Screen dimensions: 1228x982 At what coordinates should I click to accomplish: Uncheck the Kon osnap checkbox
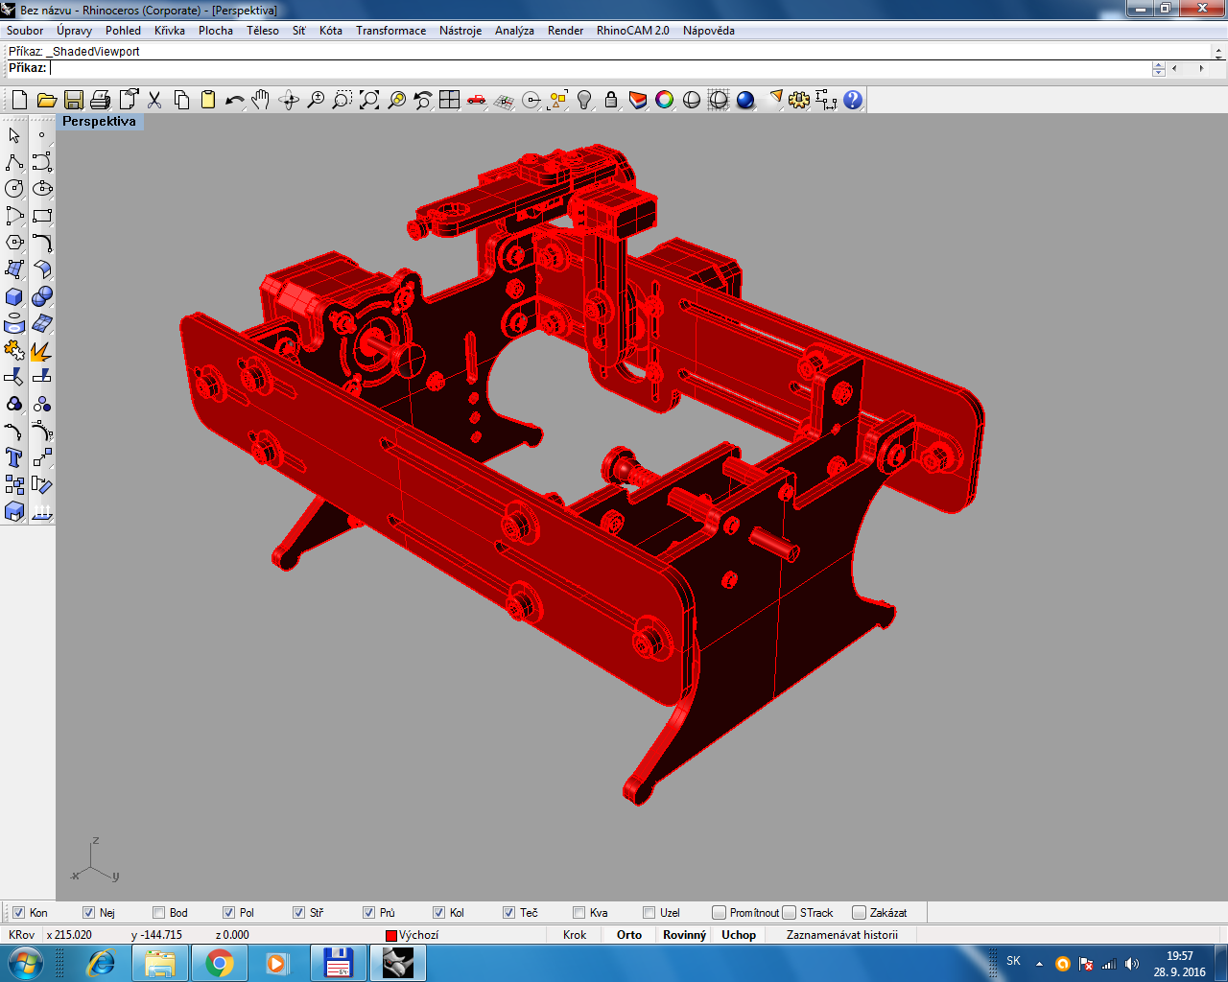[x=19, y=912]
